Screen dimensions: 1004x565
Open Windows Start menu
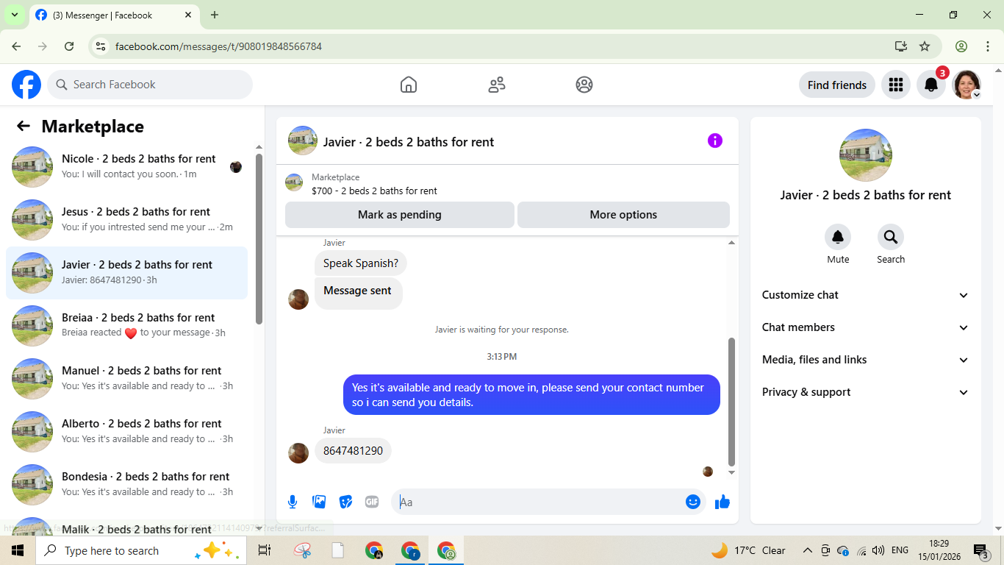(x=18, y=550)
